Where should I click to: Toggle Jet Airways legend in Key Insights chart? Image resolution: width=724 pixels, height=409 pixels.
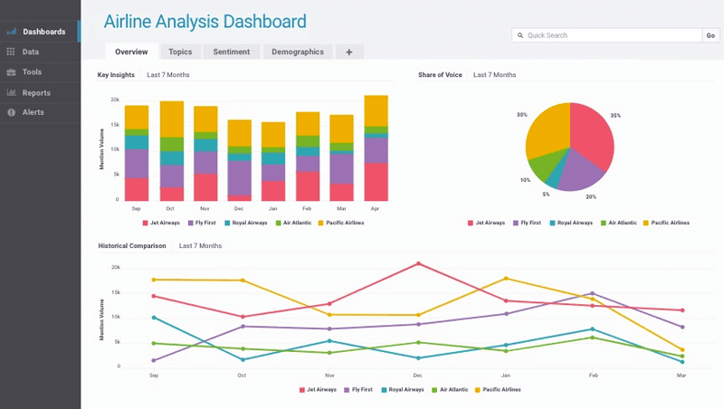(x=163, y=222)
